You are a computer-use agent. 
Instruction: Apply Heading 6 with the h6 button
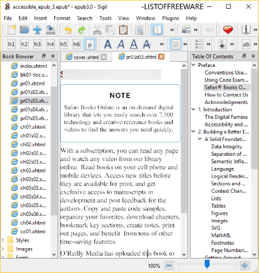tap(77, 44)
